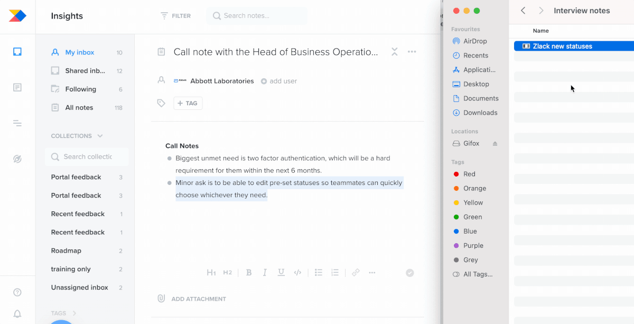Open the Roadmap lines sidebar icon
The height and width of the screenshot is (324, 634).
click(17, 123)
